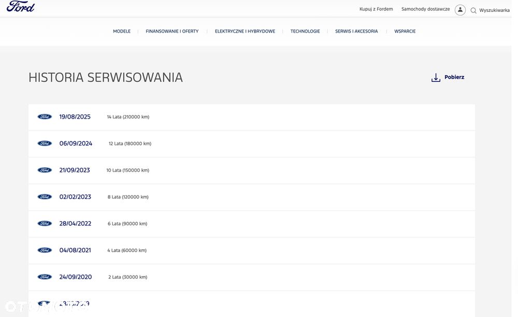Select service date 28/04/2022
Viewport: 518px width, 317px height.
click(75, 224)
